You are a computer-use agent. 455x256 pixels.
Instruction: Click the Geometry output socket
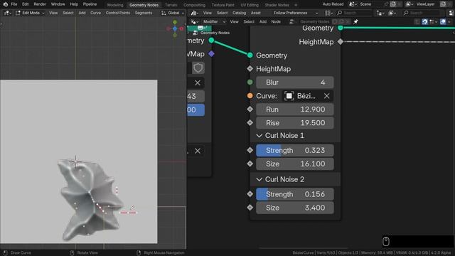pos(341,28)
